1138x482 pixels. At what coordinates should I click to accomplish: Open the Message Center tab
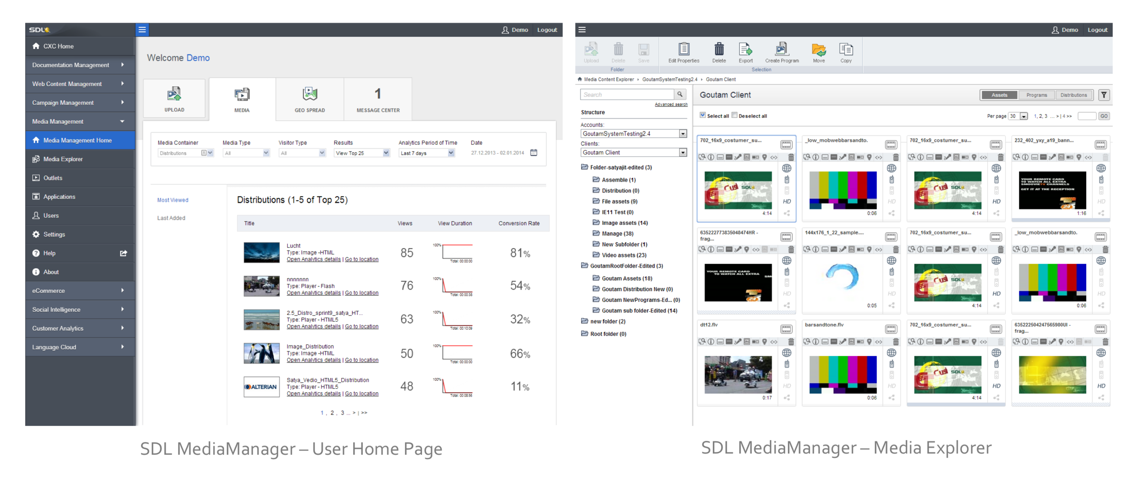point(378,99)
